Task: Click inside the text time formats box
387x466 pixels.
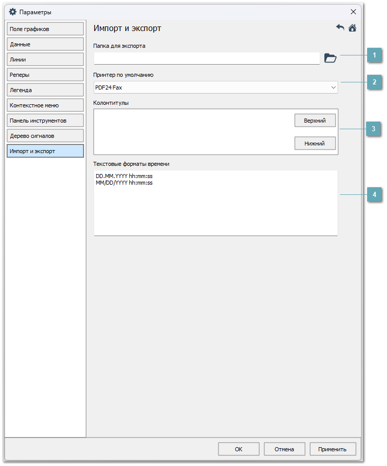Action: [216, 209]
